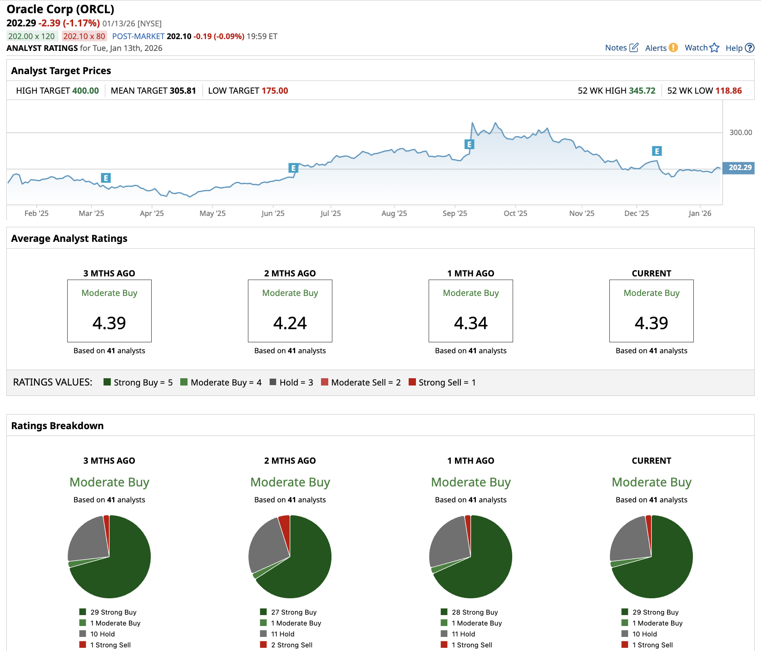The image size is (761, 651).
Task: Click 11 Hold under 2 MTHS AGO
Action: pos(283,634)
